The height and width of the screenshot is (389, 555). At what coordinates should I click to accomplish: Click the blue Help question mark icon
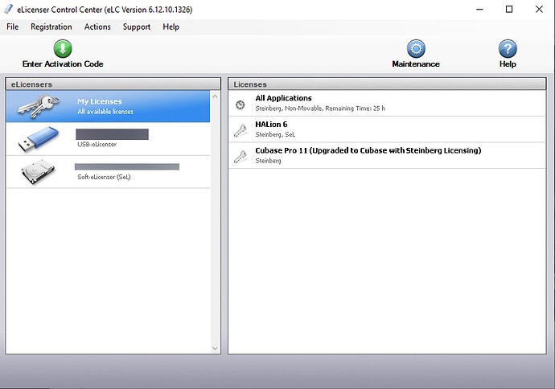pyautogui.click(x=508, y=49)
